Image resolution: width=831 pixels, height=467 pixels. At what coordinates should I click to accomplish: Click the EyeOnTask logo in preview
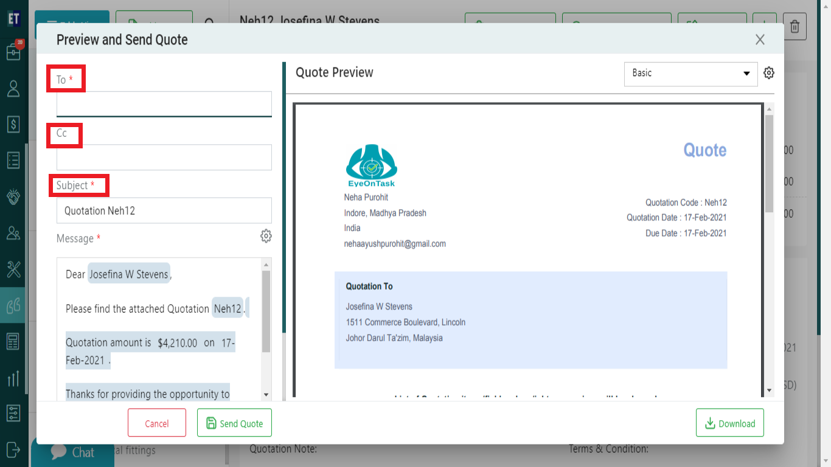[371, 166]
